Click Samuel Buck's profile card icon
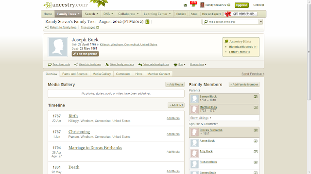Viewport: 311px width, 174px height. [x=256, y=97]
